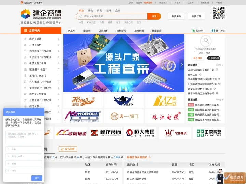The height and width of the screenshot is (184, 246).
Task: Click the 化学建材 category icon
Action: click(x=25, y=57)
